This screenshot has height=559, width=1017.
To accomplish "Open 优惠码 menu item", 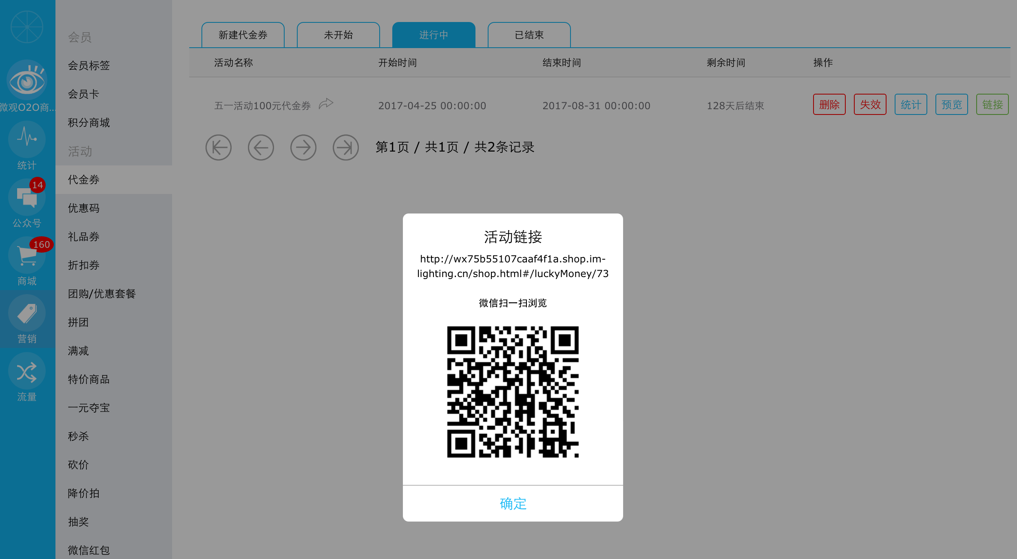I will point(114,208).
